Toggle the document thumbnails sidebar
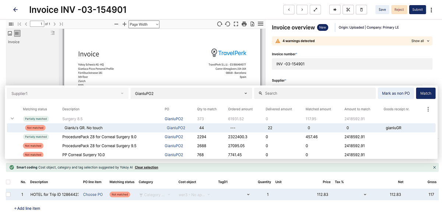 (x=11, y=23)
